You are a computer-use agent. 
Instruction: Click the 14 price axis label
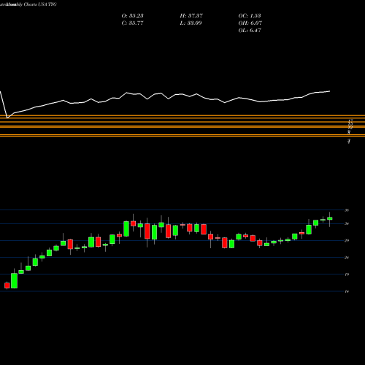(x=347, y=291)
